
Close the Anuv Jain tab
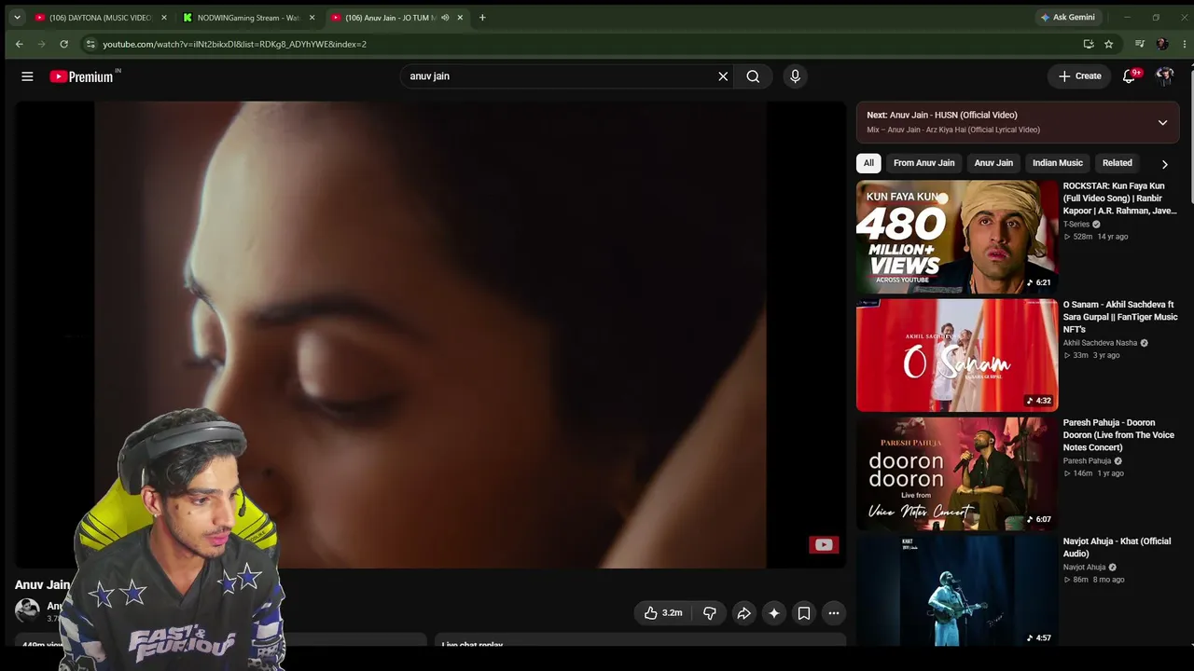tap(460, 18)
